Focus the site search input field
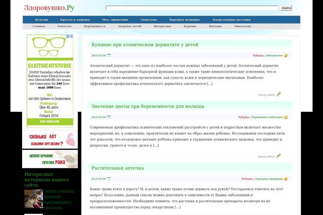This screenshot has width=323, height=215. (x=192, y=8)
